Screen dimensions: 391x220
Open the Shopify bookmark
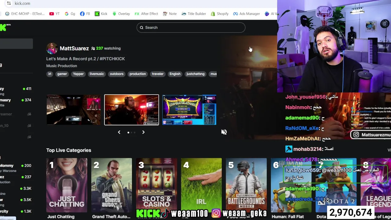click(219, 14)
